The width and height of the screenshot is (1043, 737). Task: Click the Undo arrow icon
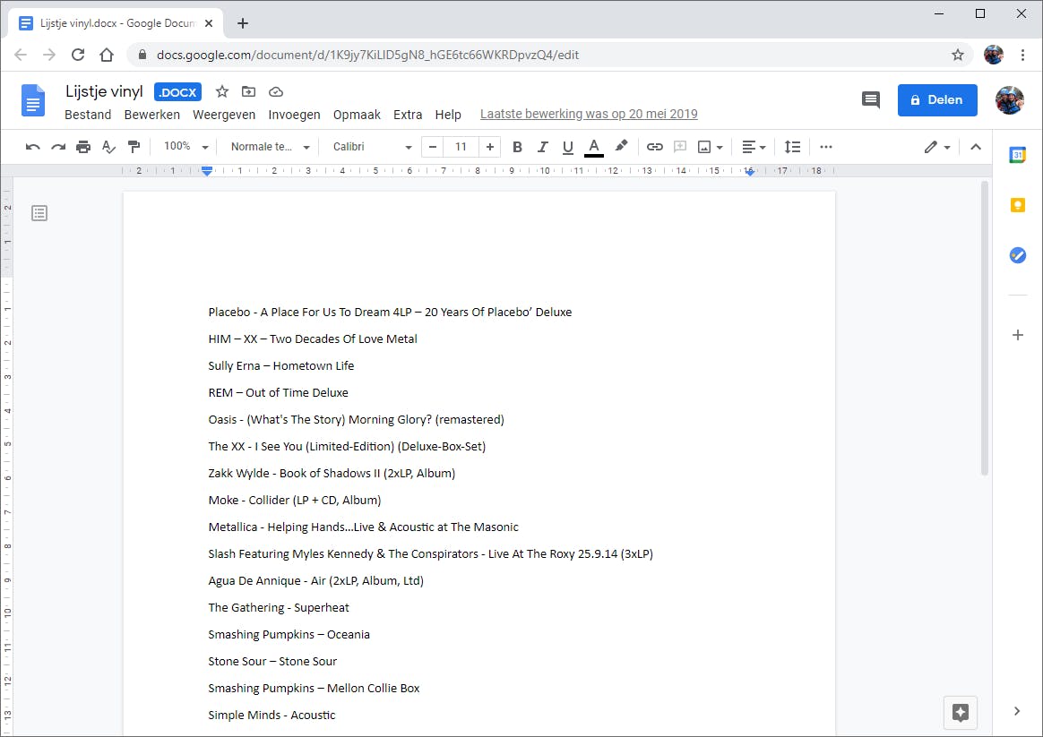pos(32,147)
